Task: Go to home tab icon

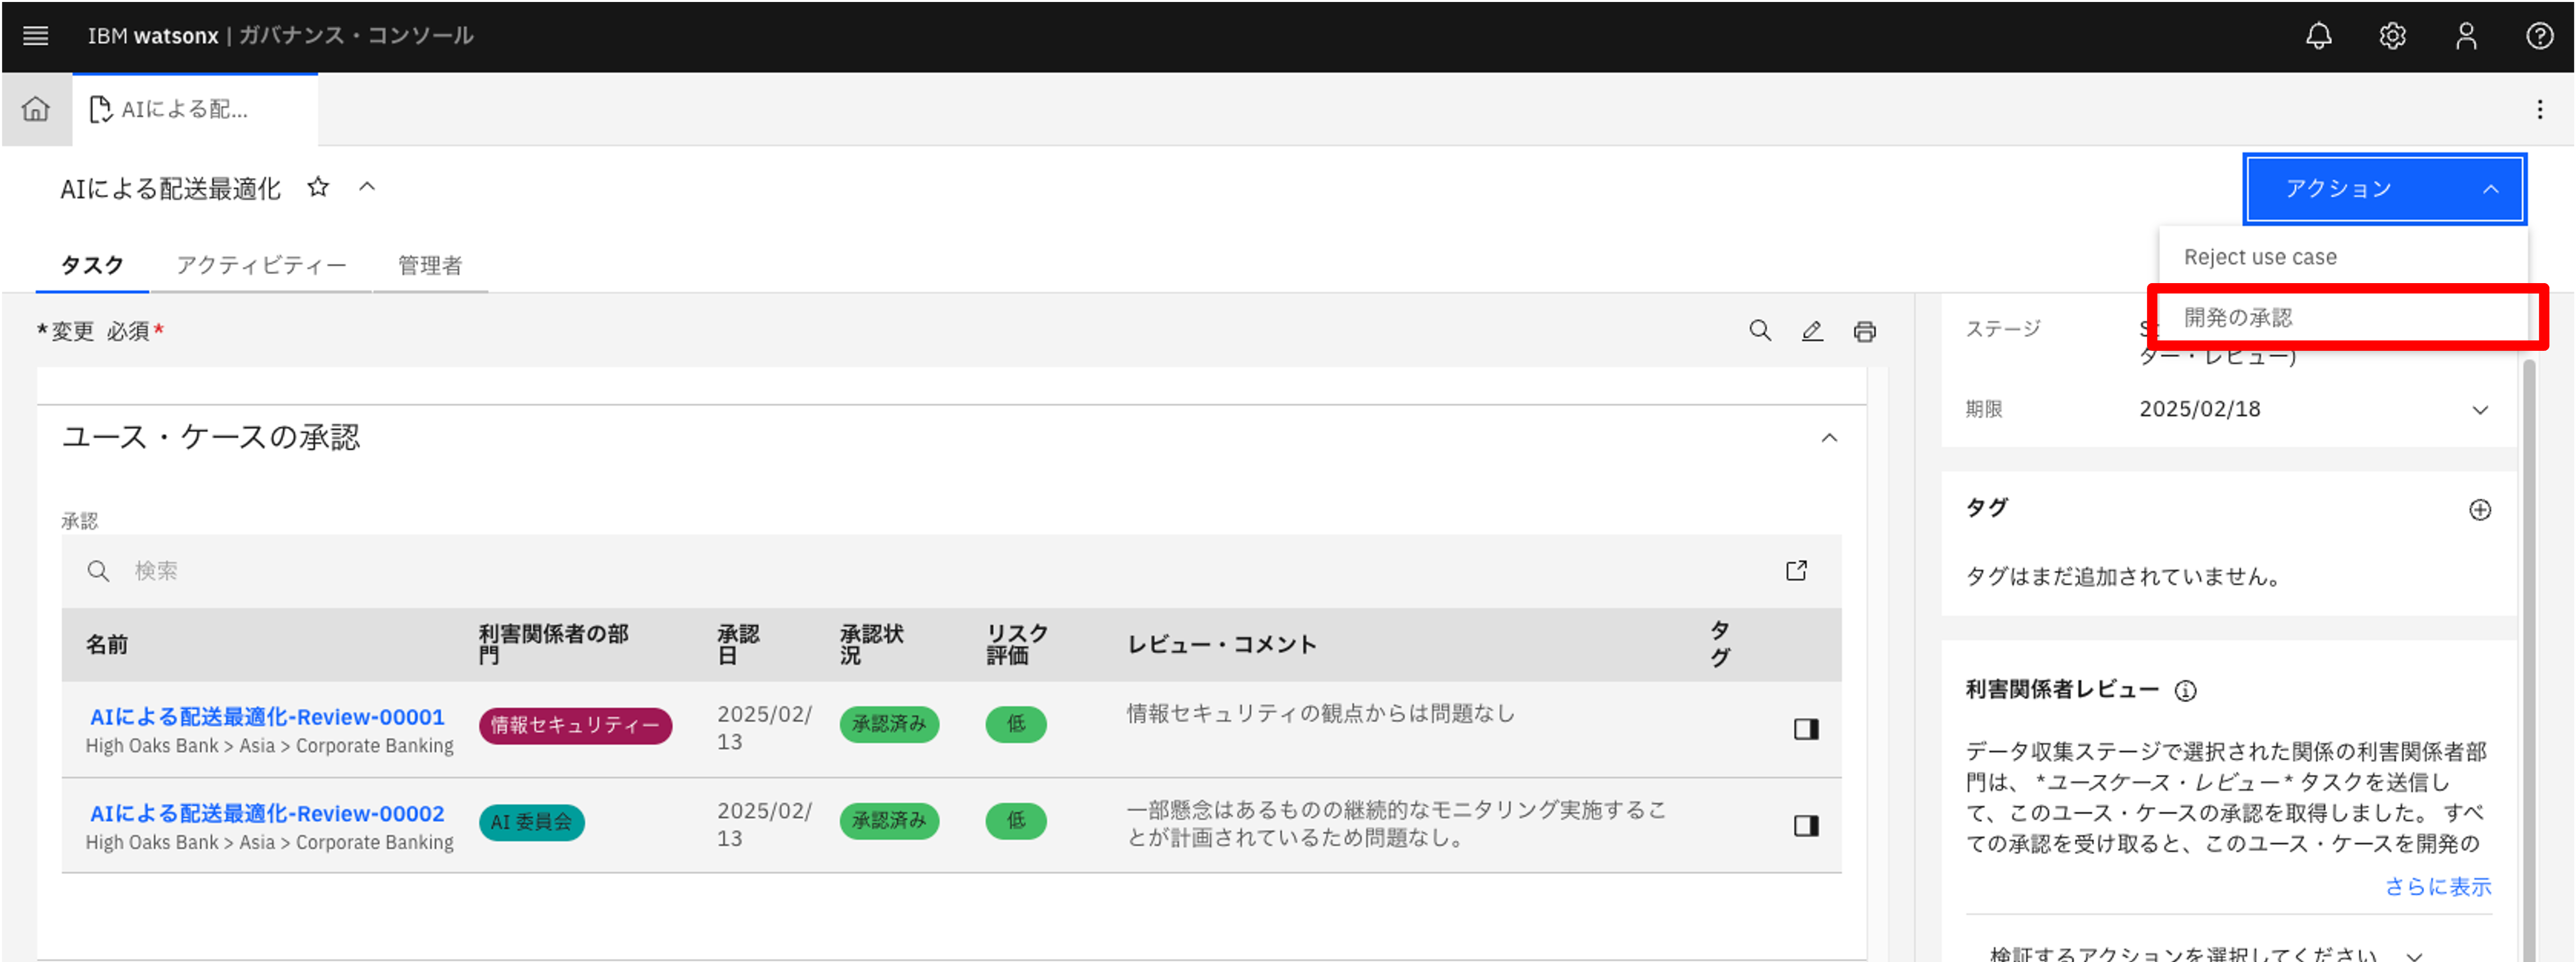Action: [36, 109]
